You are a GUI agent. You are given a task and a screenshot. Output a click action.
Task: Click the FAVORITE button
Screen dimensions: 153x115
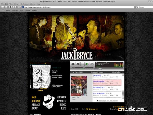tap(61, 101)
